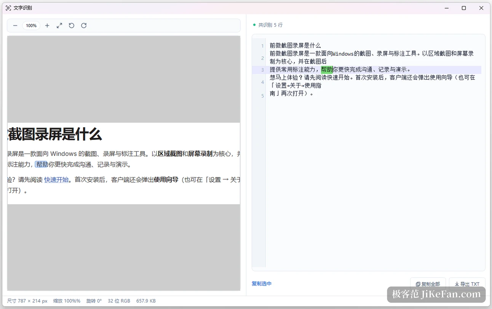This screenshot has height=309, width=492.
Task: Click the 缩放 100%% status entry
Action: [x=67, y=301]
